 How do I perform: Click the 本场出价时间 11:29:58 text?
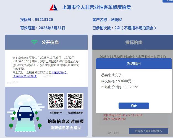click(x=120, y=87)
